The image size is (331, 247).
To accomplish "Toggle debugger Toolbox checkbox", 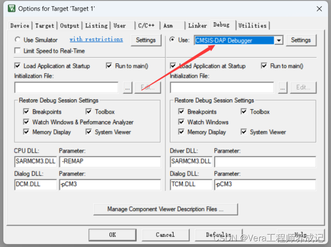I will coord(244,111).
